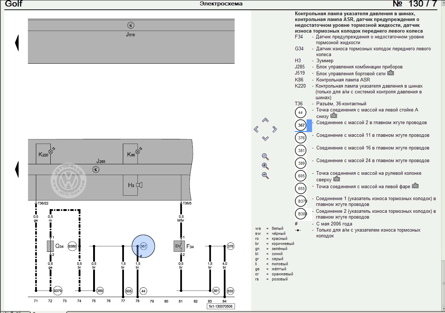Click track number 78 on the bottom scale

point(137,301)
